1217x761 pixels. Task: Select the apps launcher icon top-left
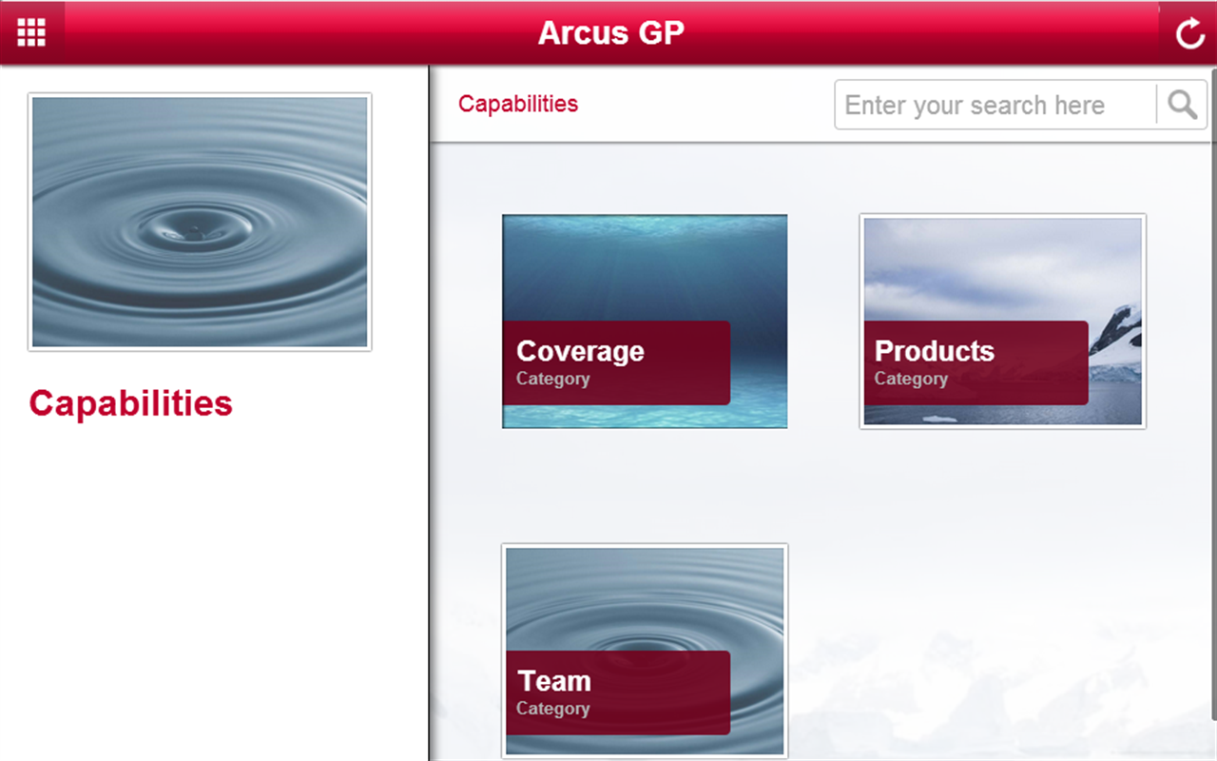pos(31,31)
